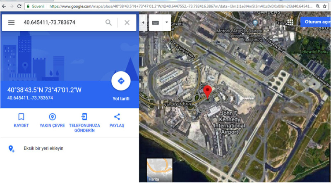Save location with KAYDET bookmark icon
The height and width of the screenshot is (183, 331).
click(22, 117)
